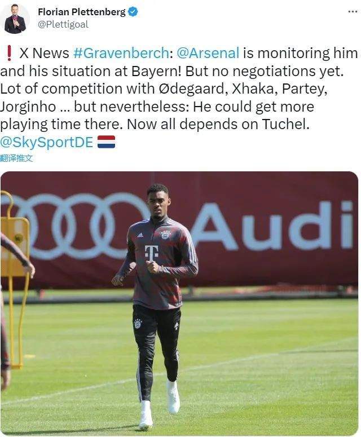Screen dimensions: 361x437
Task: Click the yellow training dummy in photo
Action: 15,279
